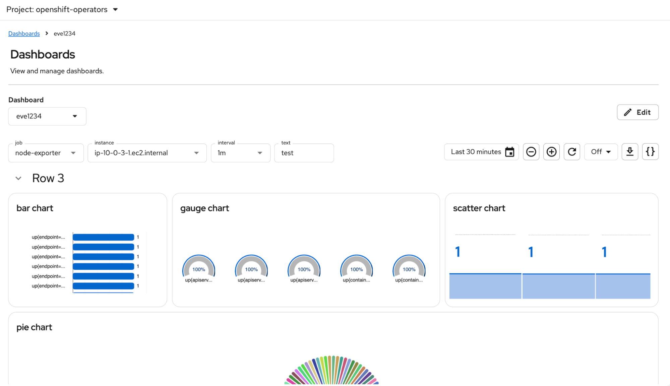
Task: Open the calendar icon for time range
Action: click(509, 152)
